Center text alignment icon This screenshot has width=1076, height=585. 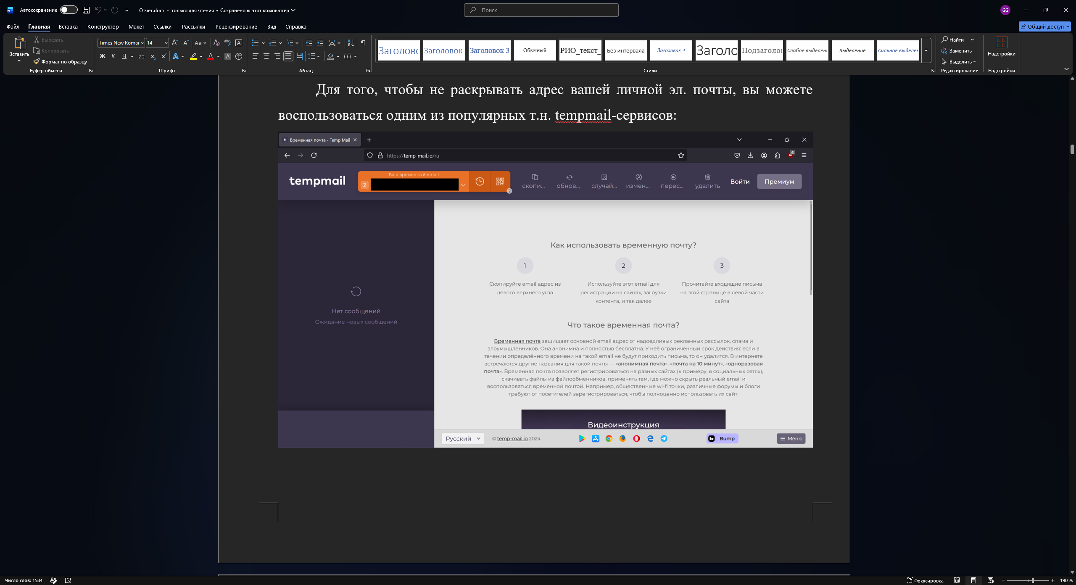(x=266, y=56)
